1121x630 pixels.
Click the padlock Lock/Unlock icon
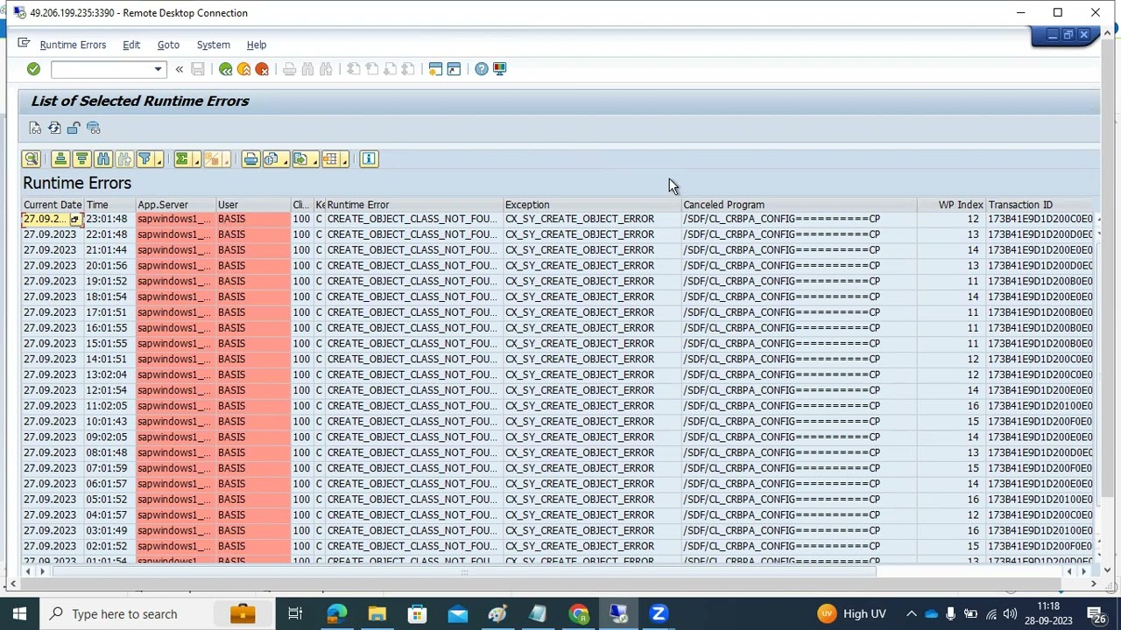coord(74,129)
